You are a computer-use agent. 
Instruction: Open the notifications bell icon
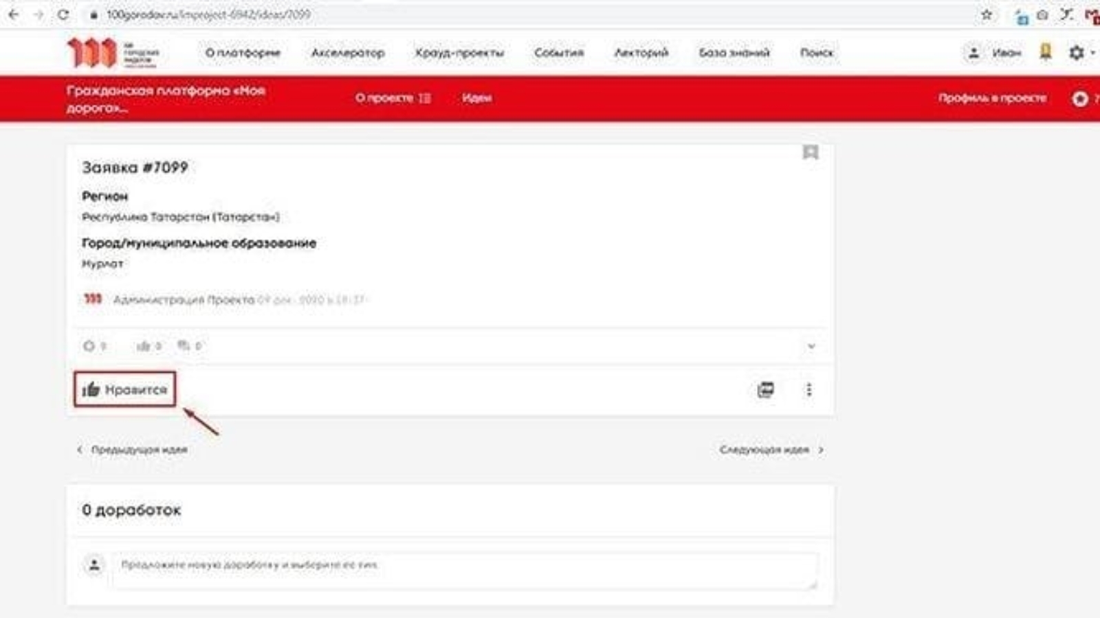[1045, 52]
